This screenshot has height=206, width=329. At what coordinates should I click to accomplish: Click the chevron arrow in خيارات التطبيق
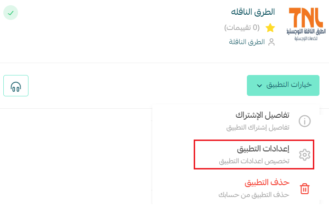(259, 85)
